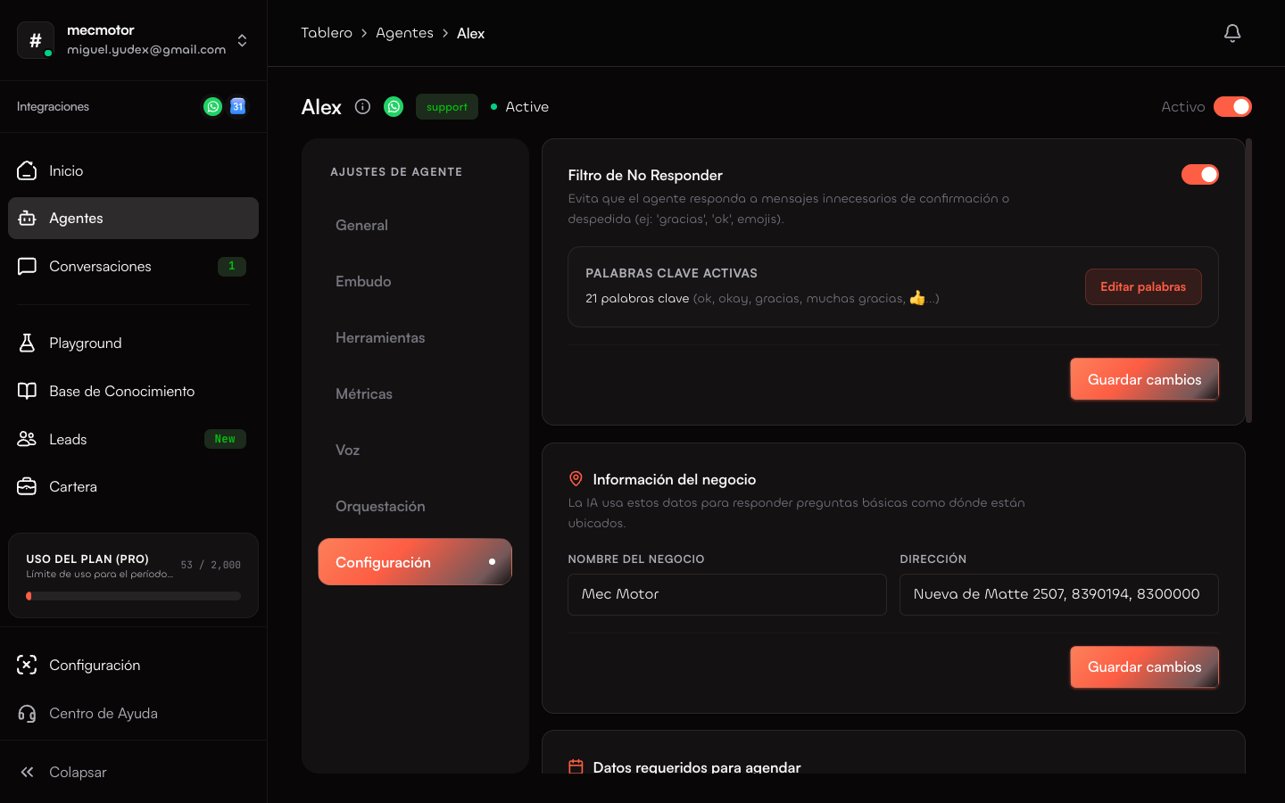Click the mecmotor workspace hash logo
1285x803 pixels.
pos(36,40)
